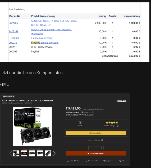The width and height of the screenshot is (151, 168).
Task: Open NVIDIA Game Bundle ARC Raiders link
Action: pos(52,32)
